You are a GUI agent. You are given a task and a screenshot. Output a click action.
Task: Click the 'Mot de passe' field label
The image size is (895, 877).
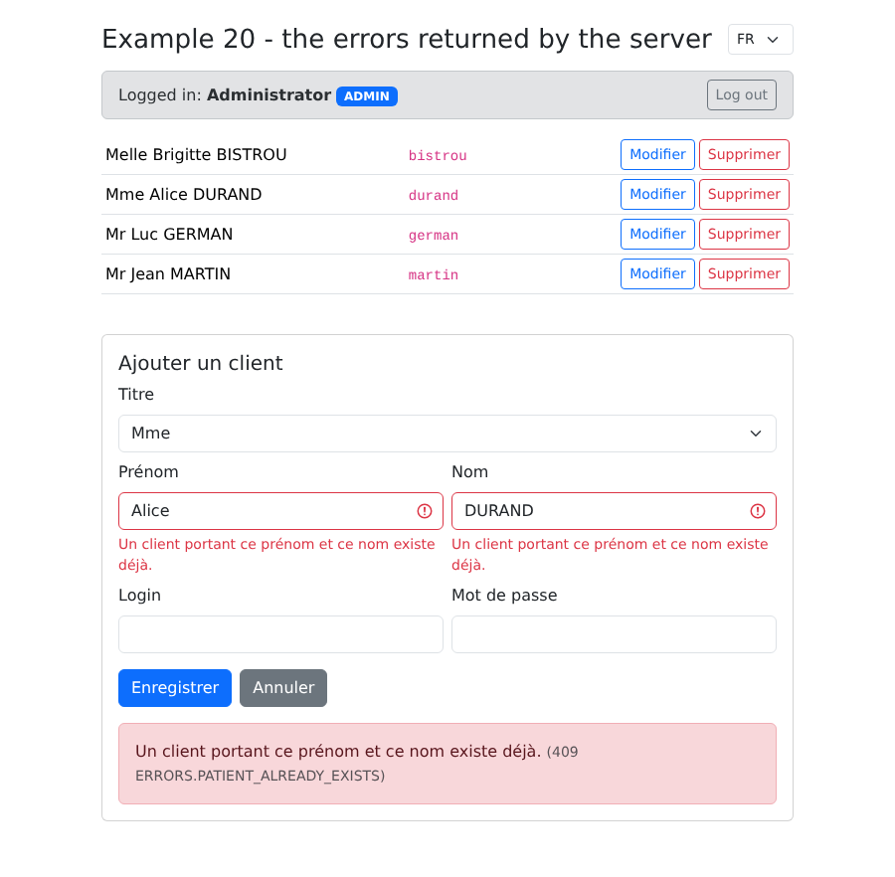[504, 596]
